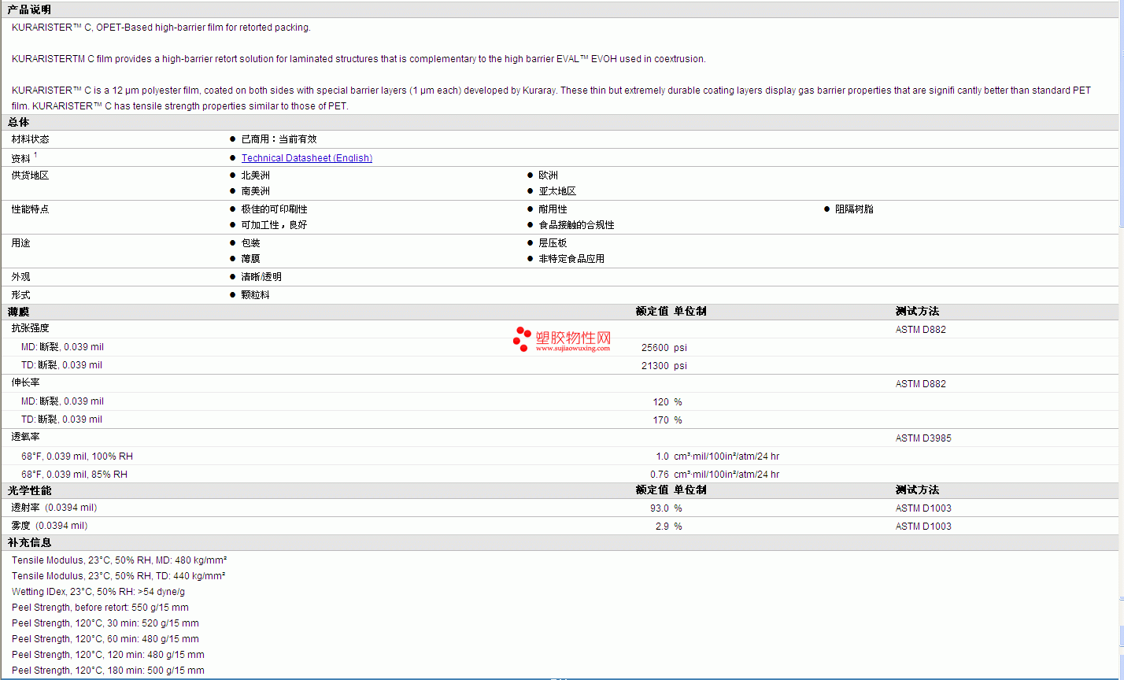Select the value 已商用：当前有效
This screenshot has width=1124, height=680.
279,139
